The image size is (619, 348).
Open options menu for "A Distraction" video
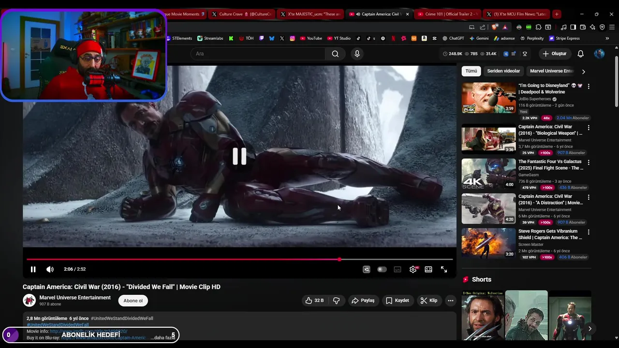[x=589, y=197]
